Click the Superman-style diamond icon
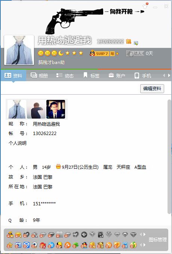The image size is (172, 254). pos(133,234)
